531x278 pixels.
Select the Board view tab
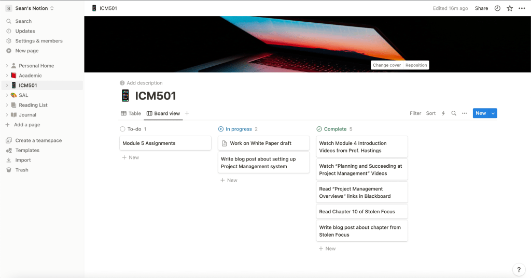tap(163, 113)
